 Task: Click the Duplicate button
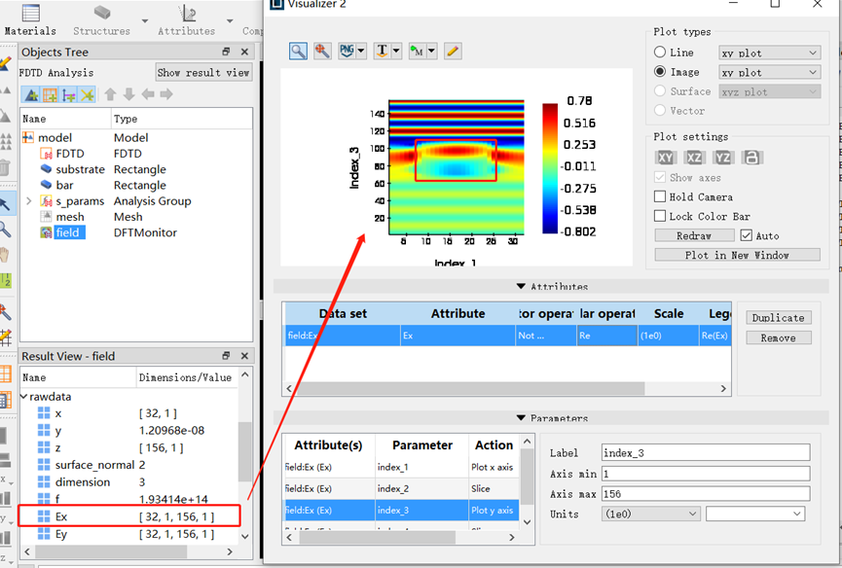(778, 317)
